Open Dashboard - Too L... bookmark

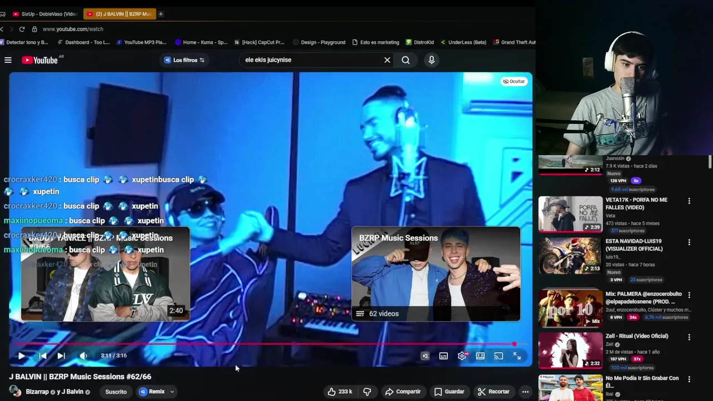[x=84, y=42]
